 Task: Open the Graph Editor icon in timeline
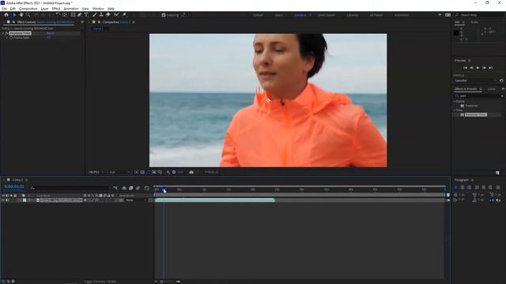(147, 188)
